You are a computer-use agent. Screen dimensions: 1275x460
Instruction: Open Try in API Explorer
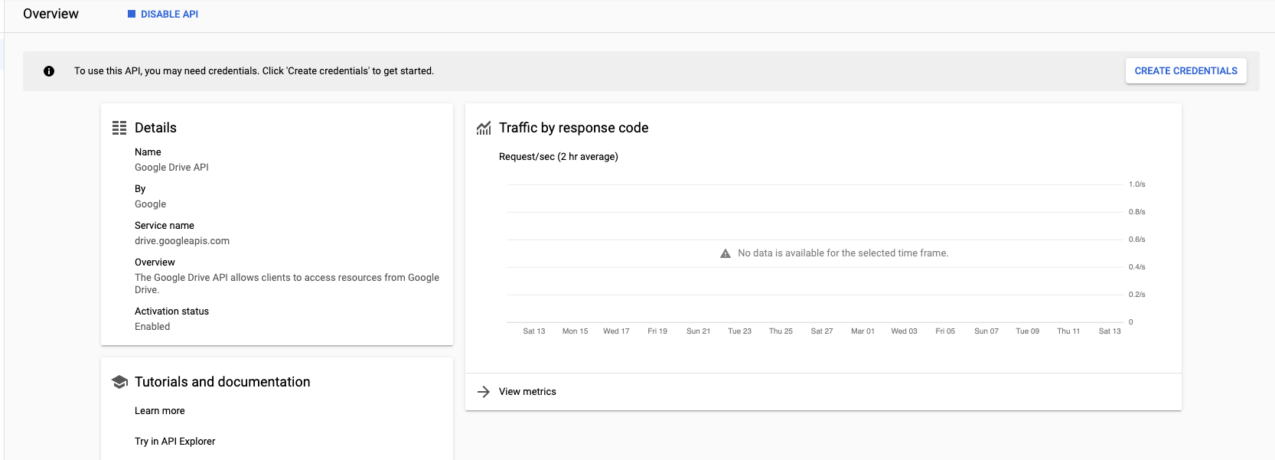coord(175,442)
